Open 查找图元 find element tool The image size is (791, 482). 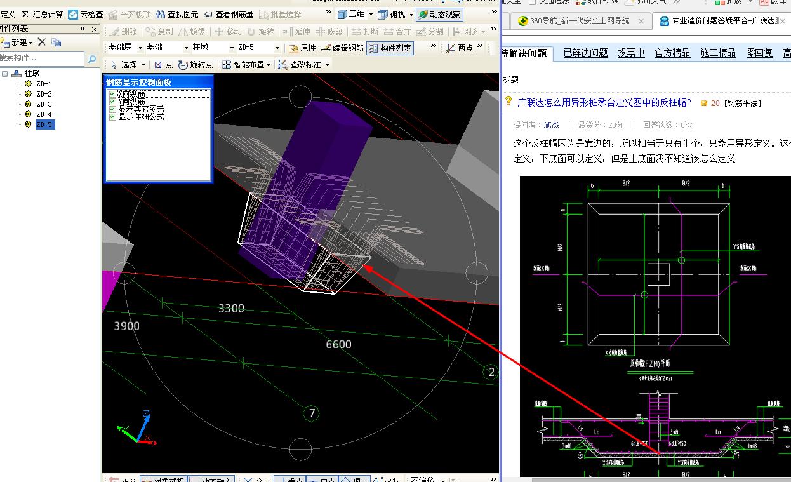(x=177, y=14)
